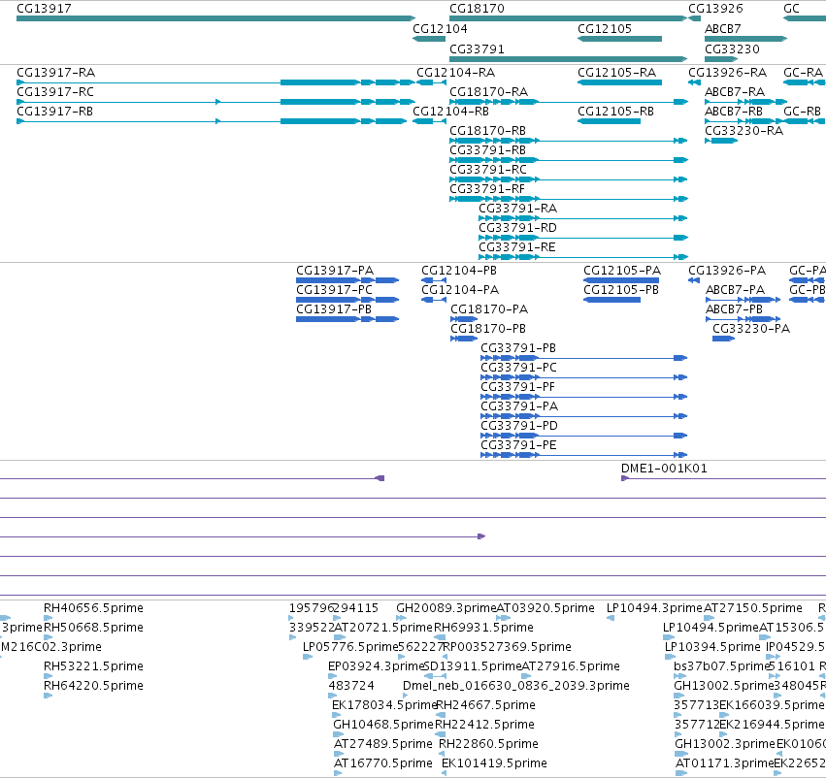The width and height of the screenshot is (826, 778).
Task: Select protein CG33791-PE
Action: [583, 456]
